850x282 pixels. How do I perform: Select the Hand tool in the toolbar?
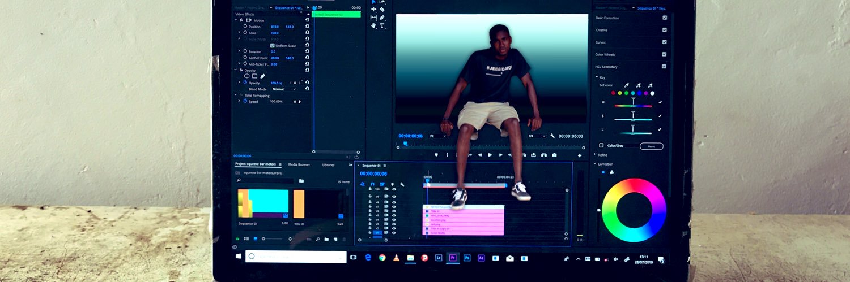coord(373,25)
